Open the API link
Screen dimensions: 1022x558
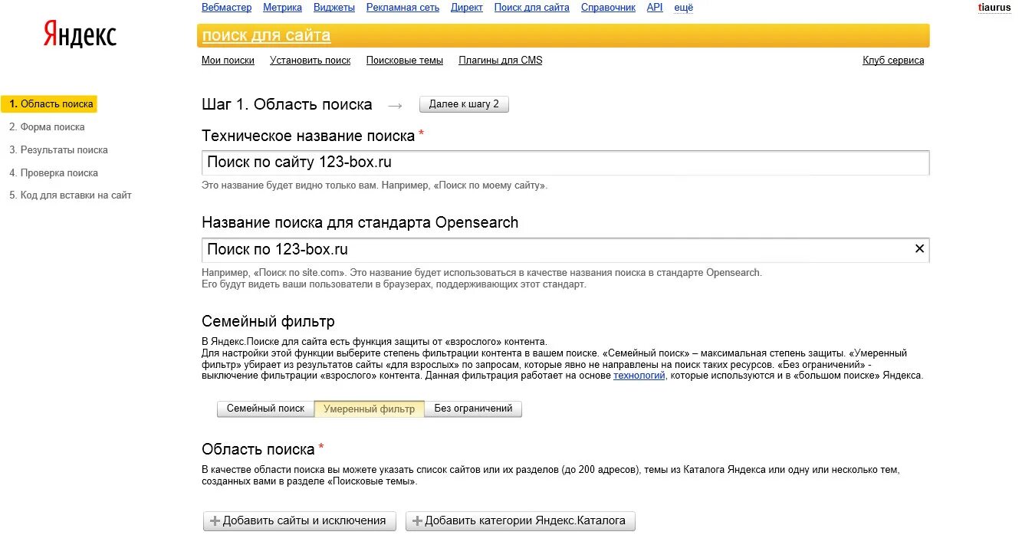pyautogui.click(x=655, y=8)
